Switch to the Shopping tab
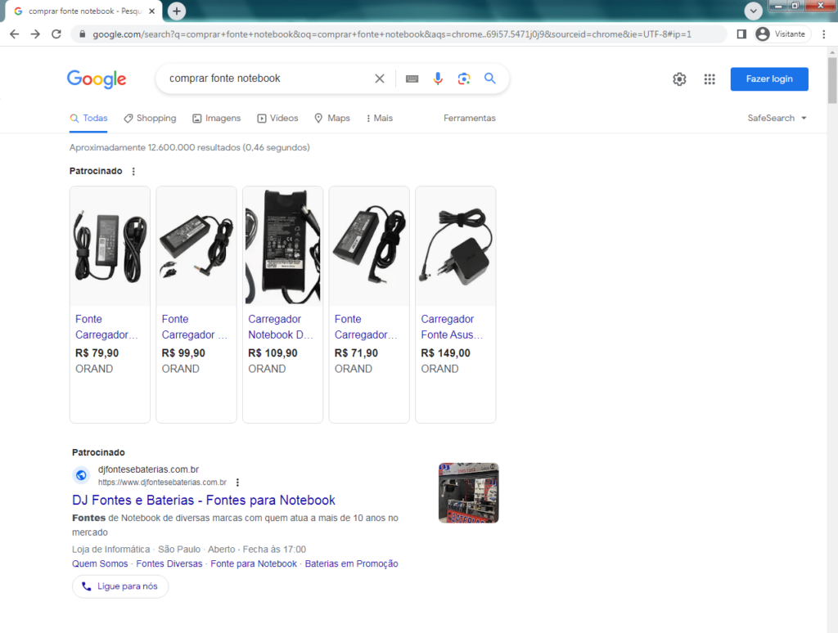Screen dimensions: 838x633 (150, 118)
